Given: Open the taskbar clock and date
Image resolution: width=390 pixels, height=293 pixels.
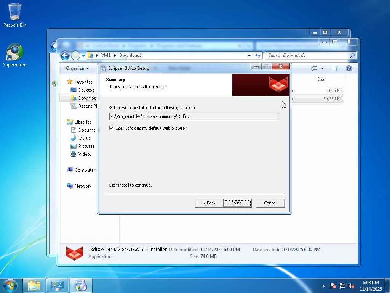Looking at the screenshot, I should tap(371, 286).
